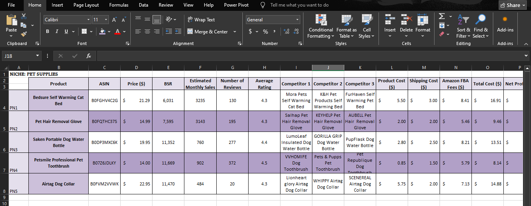Align text right
Image resolution: width=531 pixels, height=206 pixels.
(x=157, y=31)
